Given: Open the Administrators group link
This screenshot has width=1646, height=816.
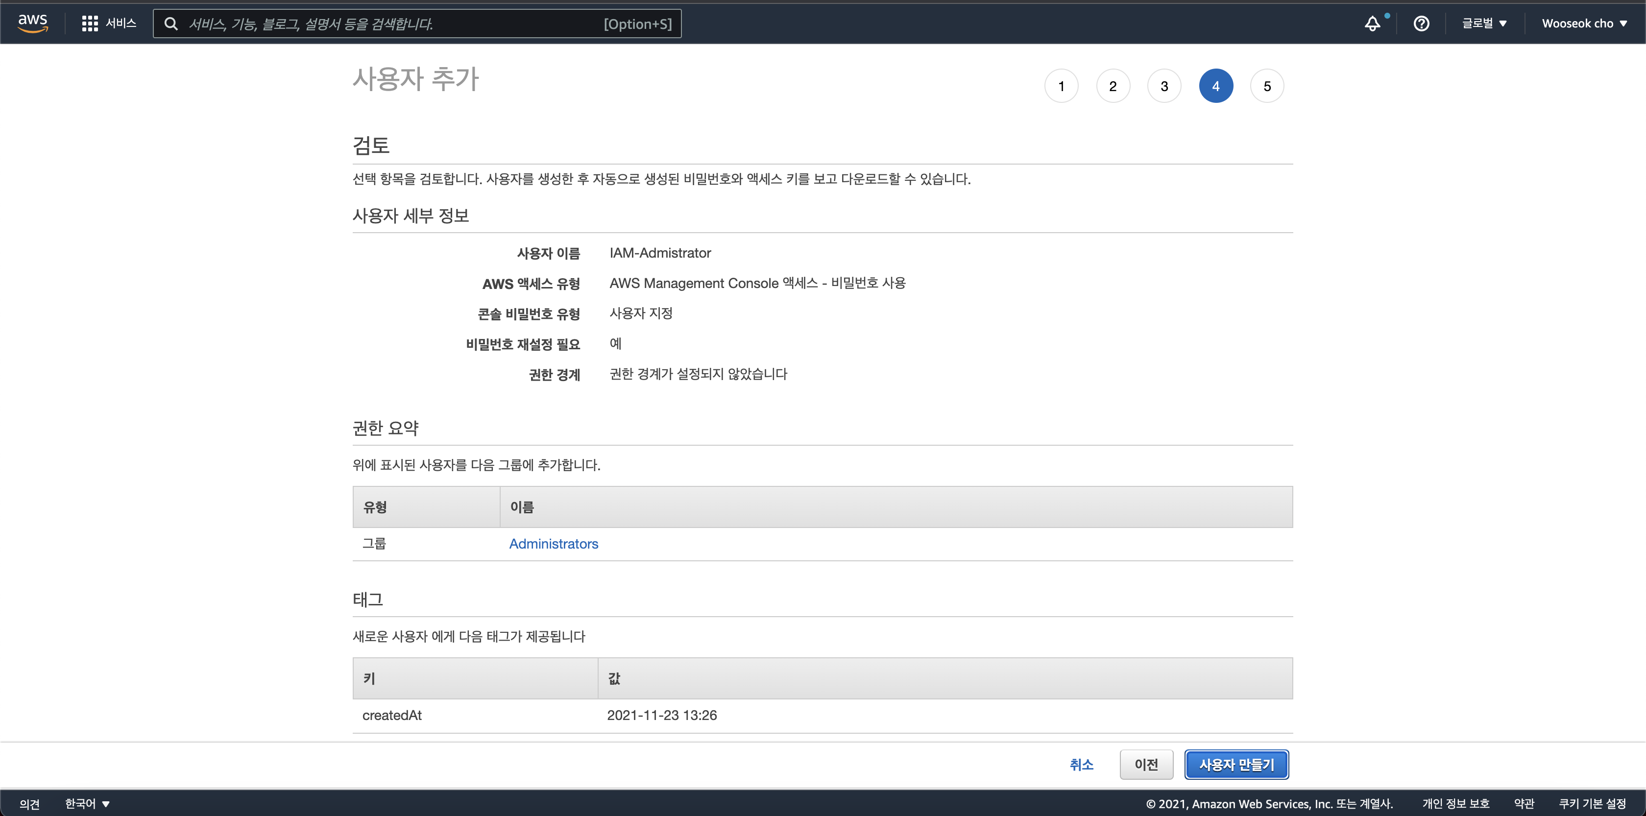Looking at the screenshot, I should point(554,544).
